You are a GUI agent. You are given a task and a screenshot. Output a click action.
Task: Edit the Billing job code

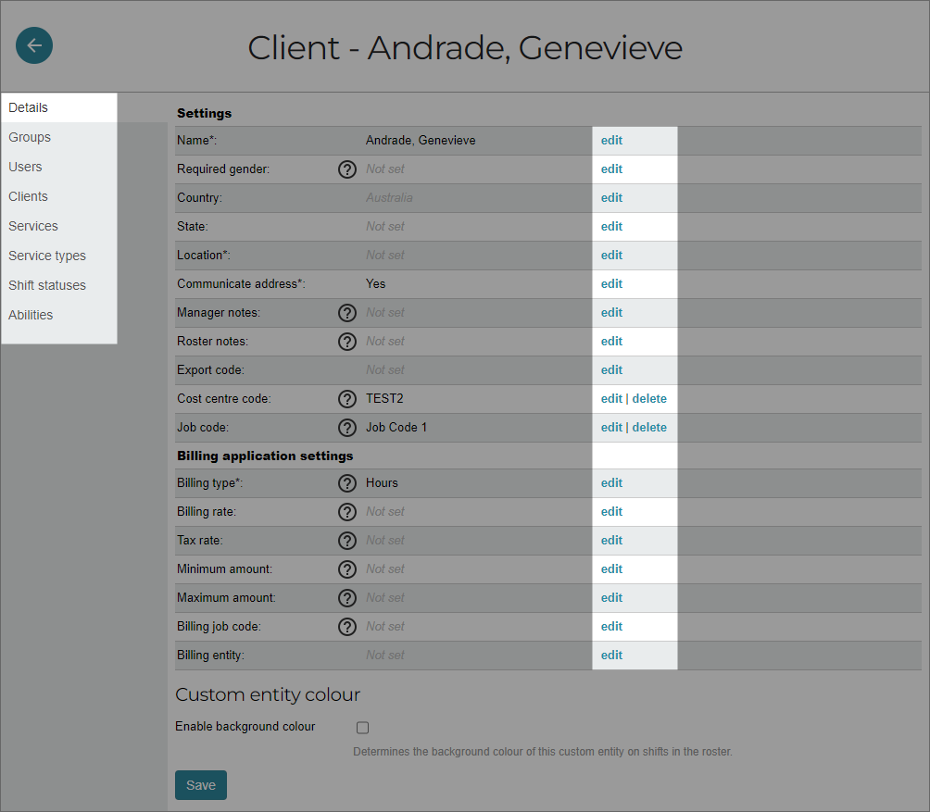pos(611,627)
